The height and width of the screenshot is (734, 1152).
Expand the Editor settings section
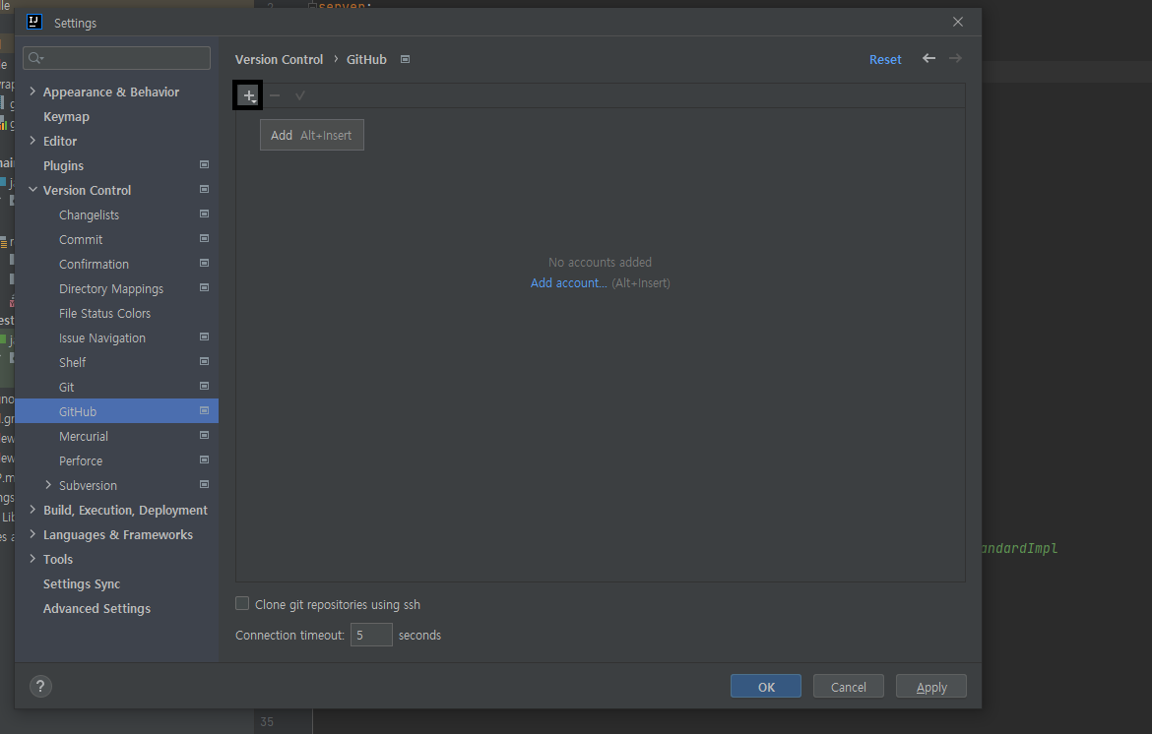click(32, 140)
